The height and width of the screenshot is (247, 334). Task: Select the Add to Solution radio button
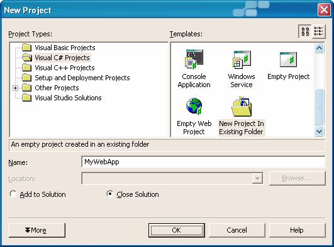click(13, 194)
